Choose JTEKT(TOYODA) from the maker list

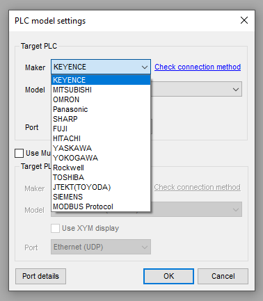click(101, 187)
